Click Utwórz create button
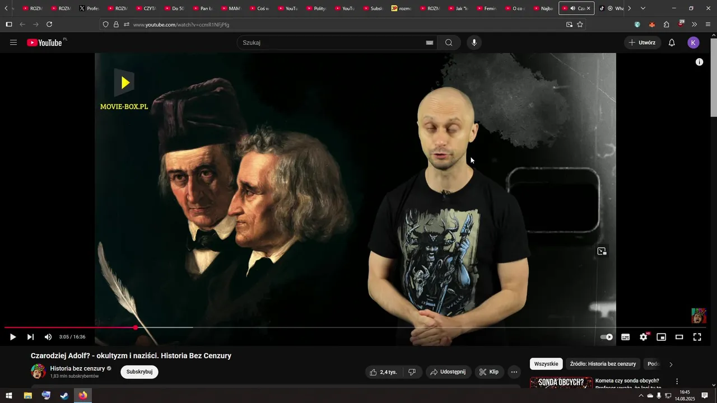The image size is (717, 403). click(x=642, y=43)
